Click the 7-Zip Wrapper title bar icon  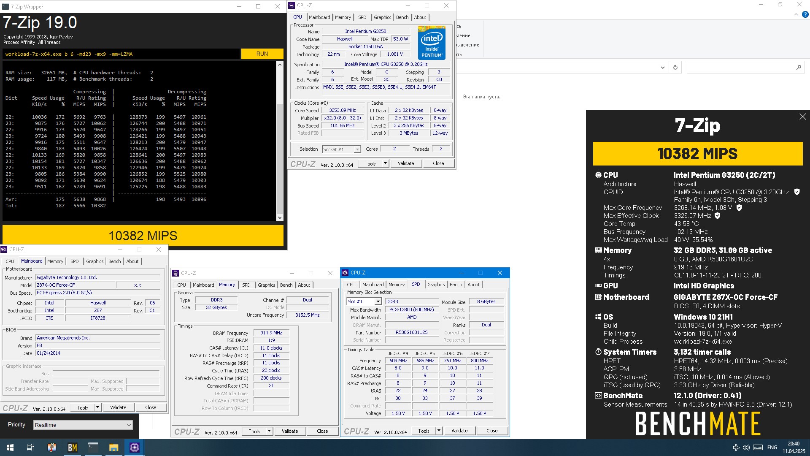pos(5,6)
